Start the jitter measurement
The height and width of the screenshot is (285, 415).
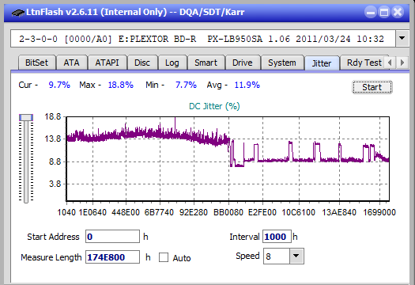coord(372,87)
